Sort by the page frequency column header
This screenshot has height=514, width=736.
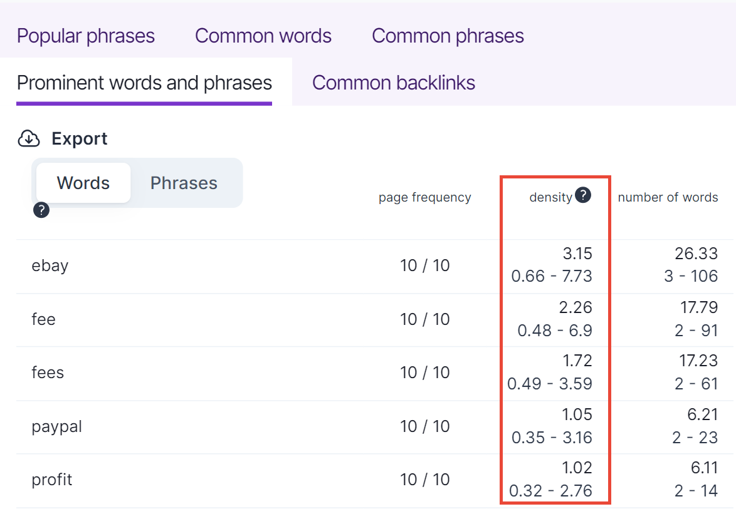click(x=424, y=198)
